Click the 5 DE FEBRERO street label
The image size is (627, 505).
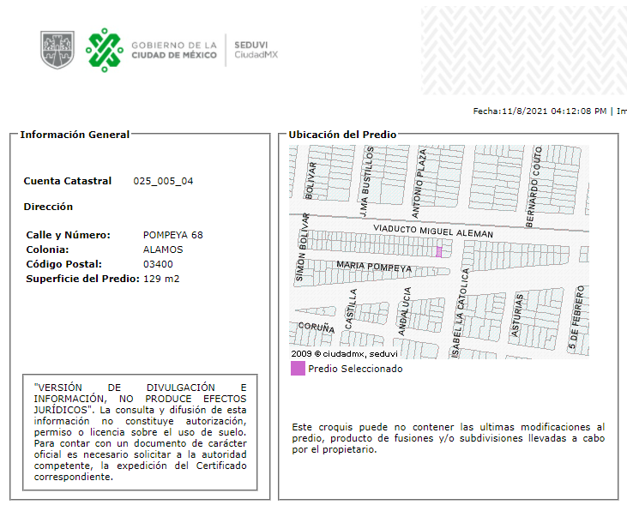(576, 317)
